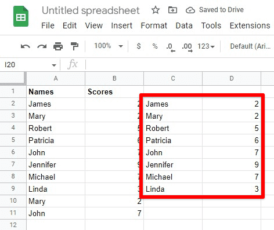Open the View menu
The image size is (274, 230).
(x=94, y=25)
